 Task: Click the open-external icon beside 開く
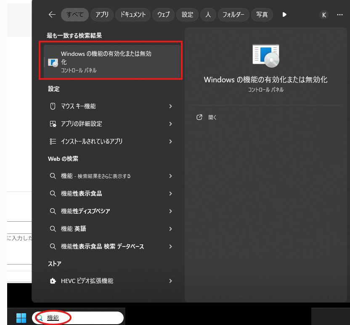tap(199, 117)
